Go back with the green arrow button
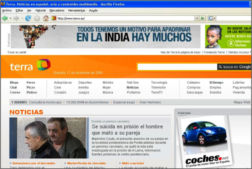The image size is (252, 169). tap(5, 18)
